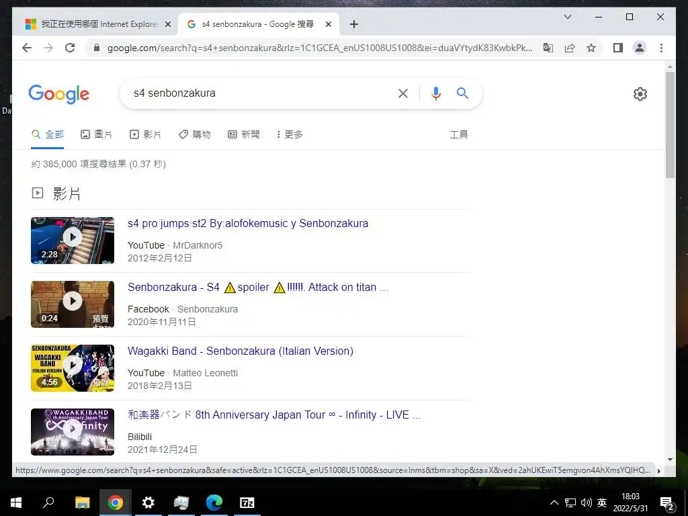The image size is (688, 516).
Task: Expand the 更多 options menu
Action: (x=290, y=134)
